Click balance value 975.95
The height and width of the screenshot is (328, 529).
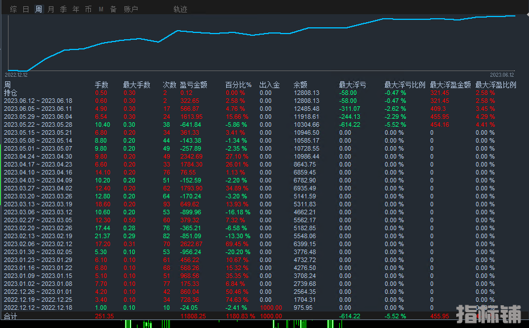303,308
